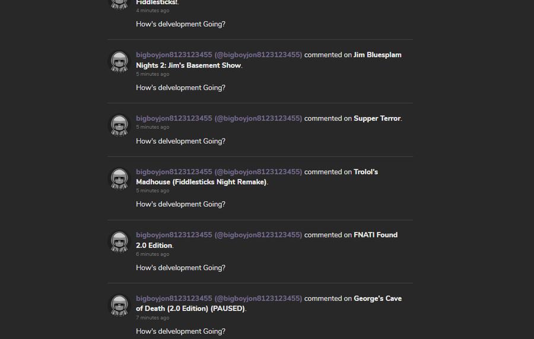Open bigboyjon8123123455 profile on FNATI Found entry
This screenshot has height=339, width=534.
(219, 235)
